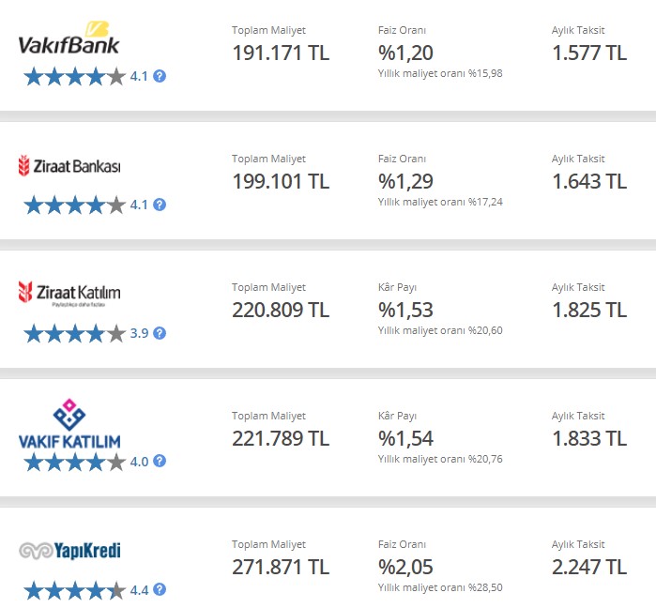Open rating help icon next to 4.0 score
656x608 pixels.
(160, 461)
